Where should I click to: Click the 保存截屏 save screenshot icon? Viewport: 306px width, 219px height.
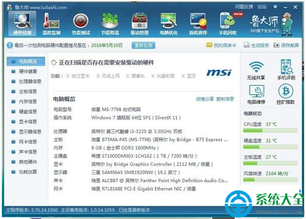pos(276,45)
